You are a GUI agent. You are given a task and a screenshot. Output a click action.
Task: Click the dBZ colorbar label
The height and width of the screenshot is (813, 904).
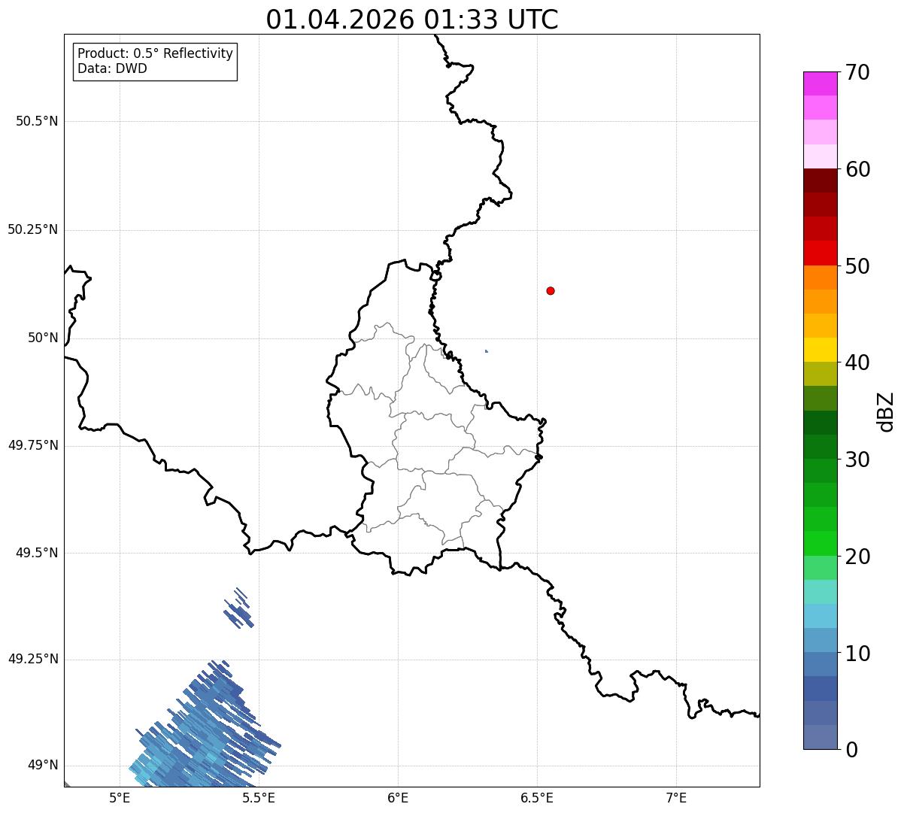click(886, 411)
